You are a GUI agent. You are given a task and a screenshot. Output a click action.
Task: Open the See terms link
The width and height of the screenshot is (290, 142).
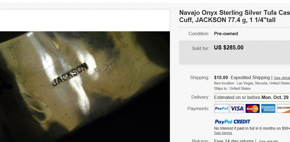click(223, 133)
